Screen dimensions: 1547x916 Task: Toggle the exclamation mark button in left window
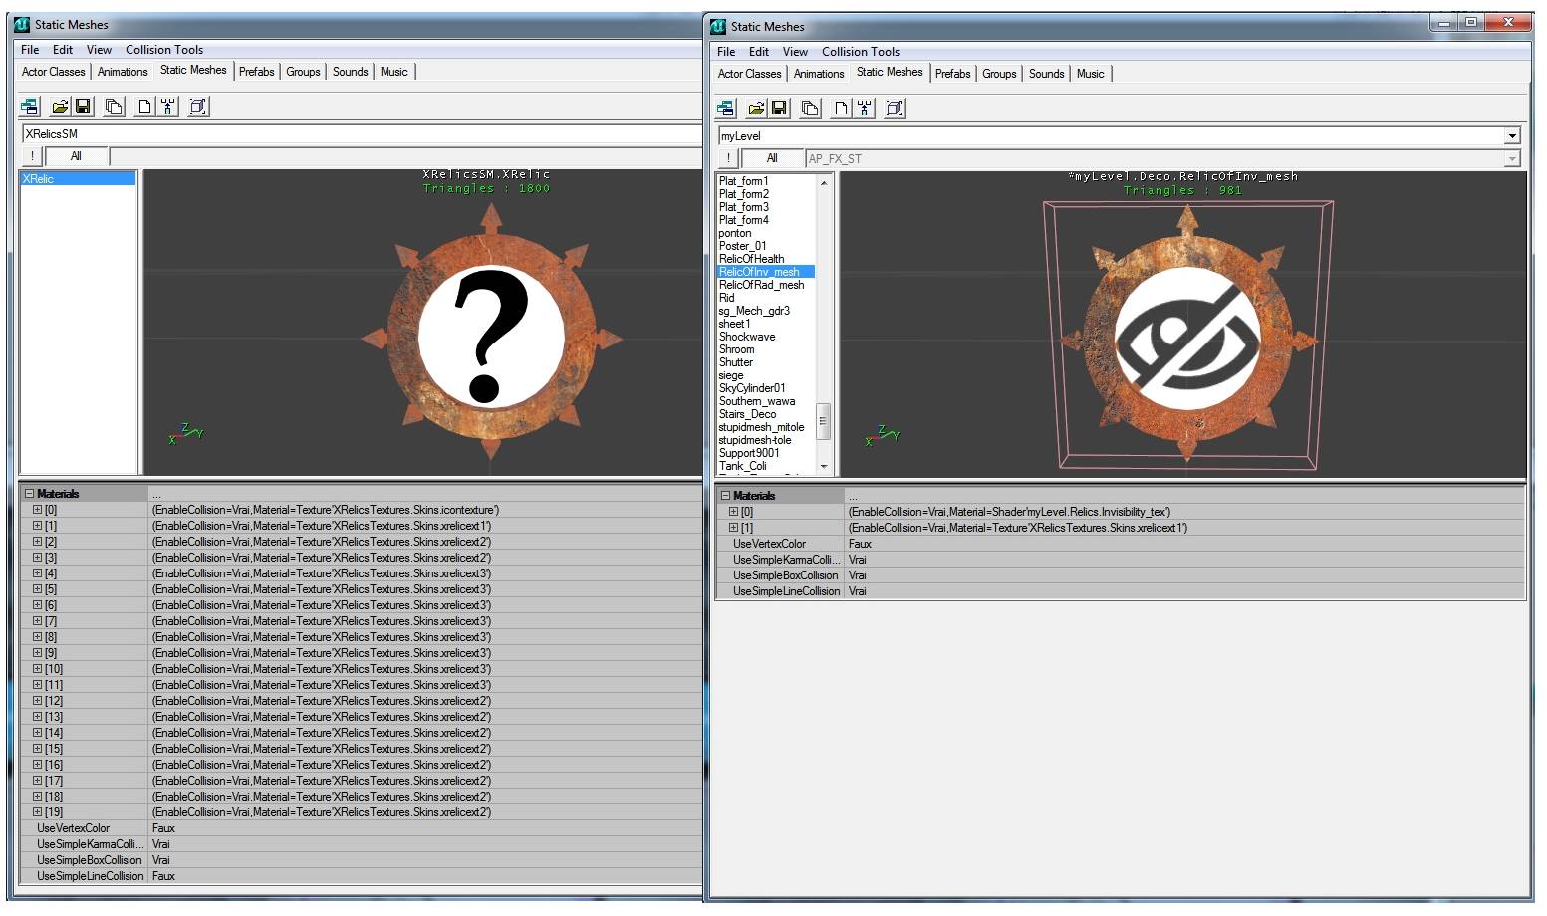(x=32, y=156)
